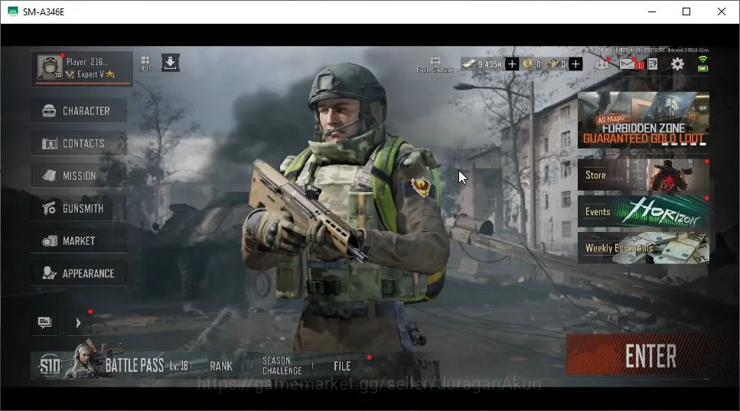Click the SM-A346E window app icon
740x411 pixels.
[13, 11]
